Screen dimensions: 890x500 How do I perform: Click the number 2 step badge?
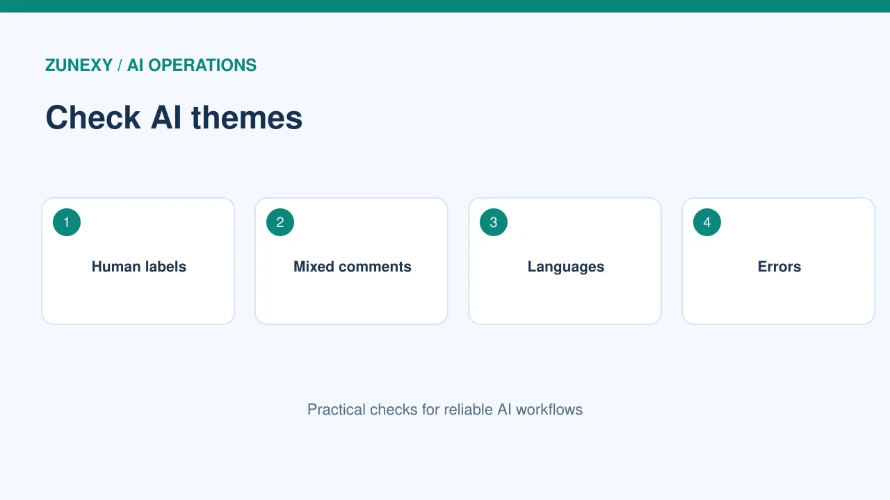click(x=280, y=222)
